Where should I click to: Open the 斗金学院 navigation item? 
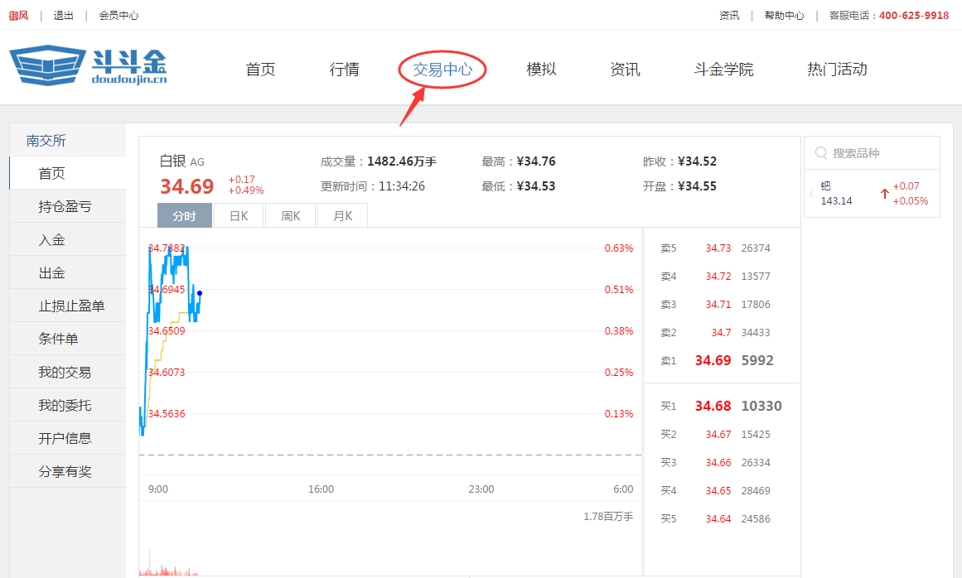[723, 69]
